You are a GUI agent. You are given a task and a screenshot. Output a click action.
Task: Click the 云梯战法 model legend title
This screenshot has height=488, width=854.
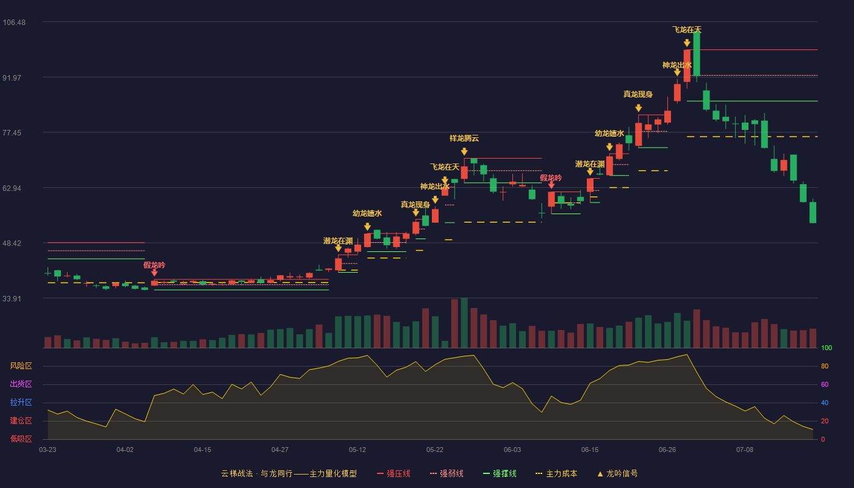coord(289,473)
